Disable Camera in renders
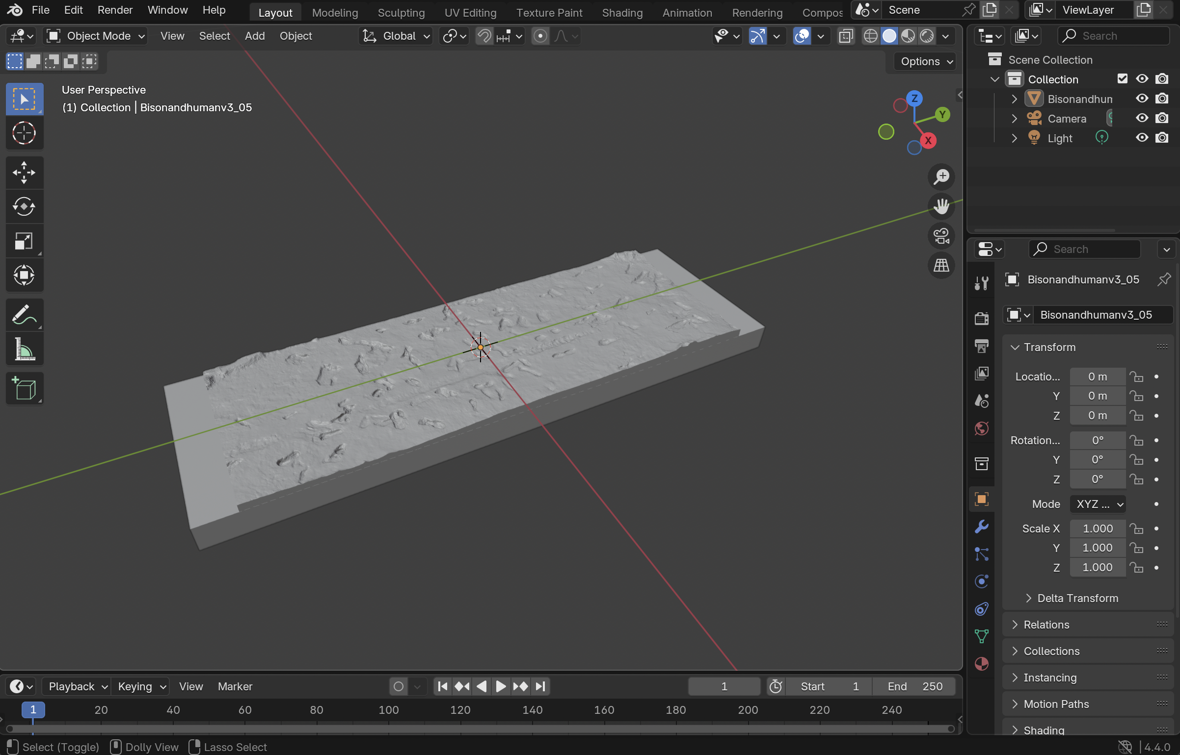The height and width of the screenshot is (755, 1180). (x=1161, y=118)
